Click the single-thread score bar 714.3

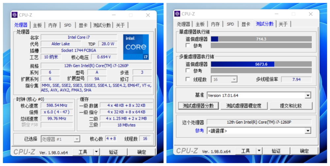tap(261, 39)
